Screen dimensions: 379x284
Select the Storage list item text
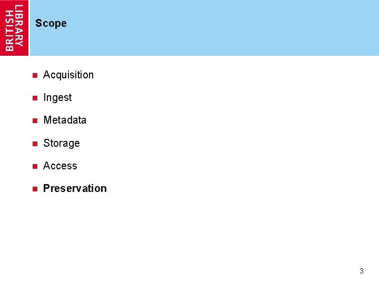[62, 143]
